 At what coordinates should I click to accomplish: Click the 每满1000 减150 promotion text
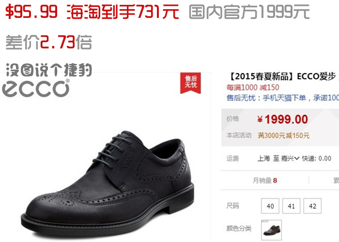(253, 88)
